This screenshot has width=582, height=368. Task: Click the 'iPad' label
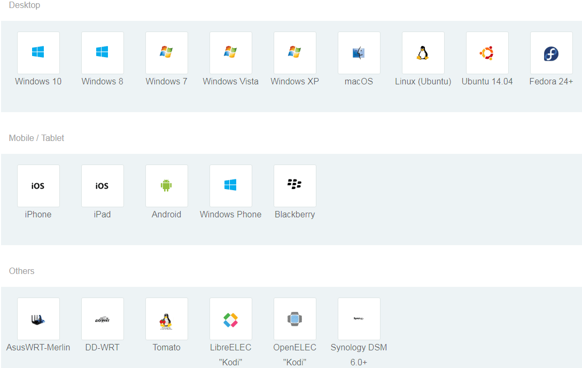(x=103, y=214)
